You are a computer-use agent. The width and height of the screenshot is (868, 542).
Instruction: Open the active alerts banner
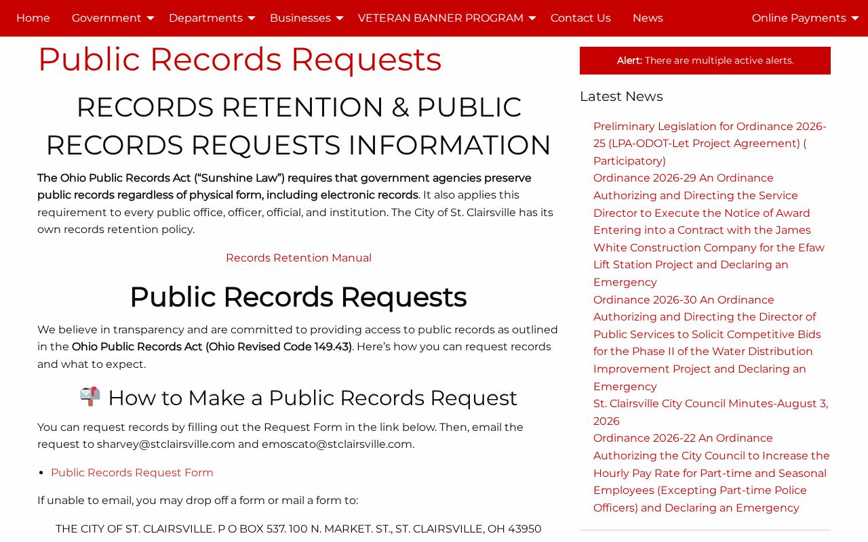coord(705,60)
